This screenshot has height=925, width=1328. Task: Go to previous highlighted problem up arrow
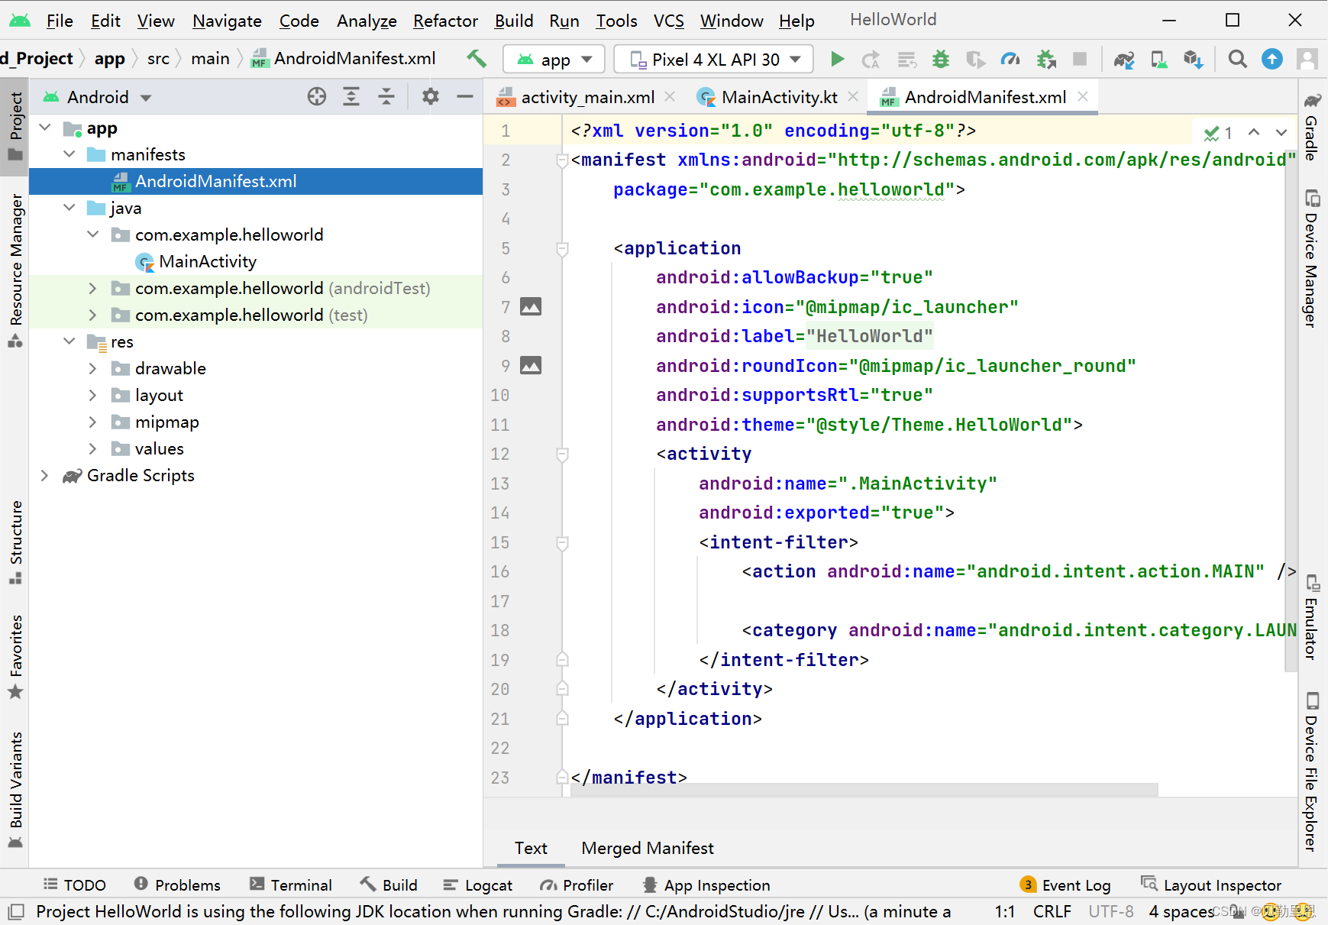pos(1254,132)
